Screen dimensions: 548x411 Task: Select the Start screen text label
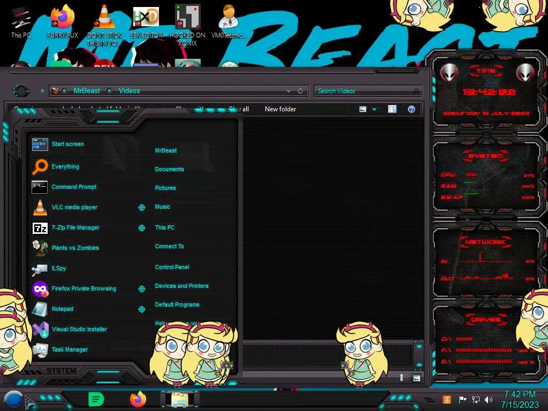68,144
